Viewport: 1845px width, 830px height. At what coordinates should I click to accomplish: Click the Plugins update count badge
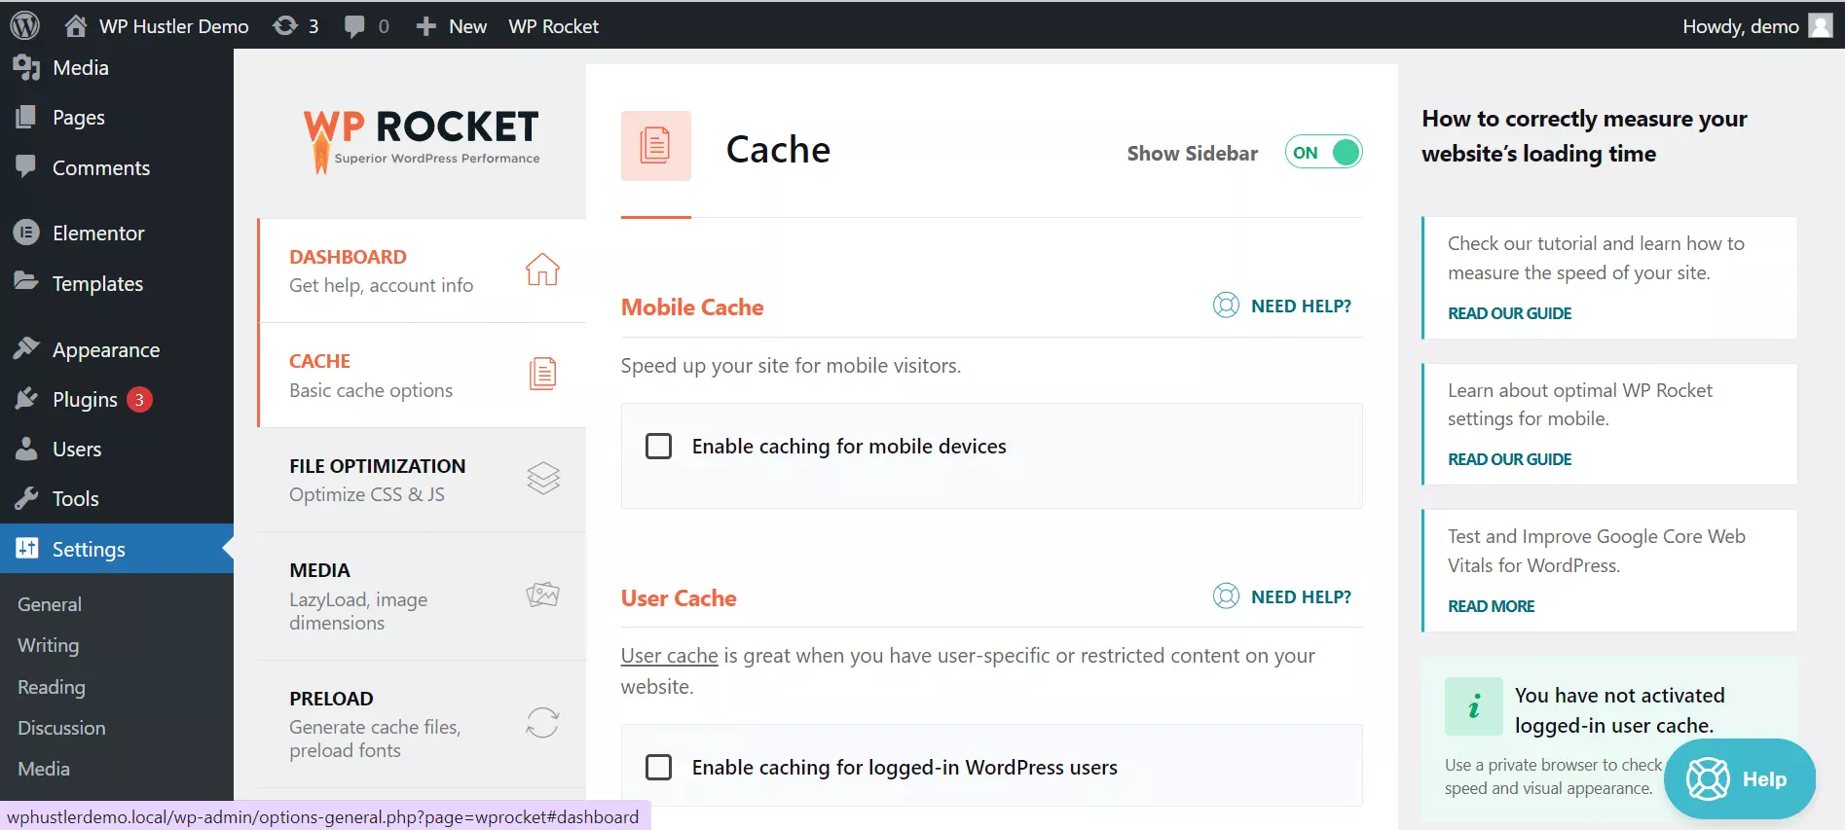(x=139, y=400)
